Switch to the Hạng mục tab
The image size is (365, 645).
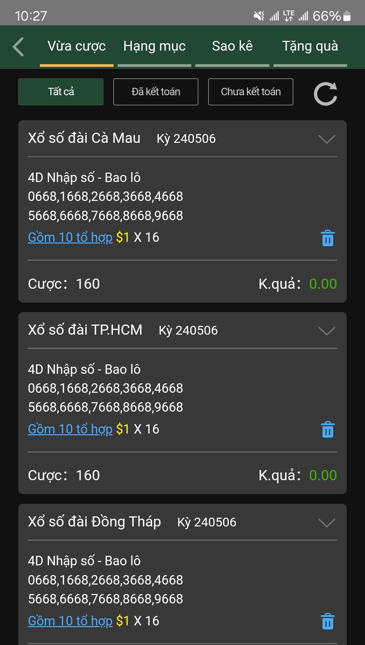154,47
